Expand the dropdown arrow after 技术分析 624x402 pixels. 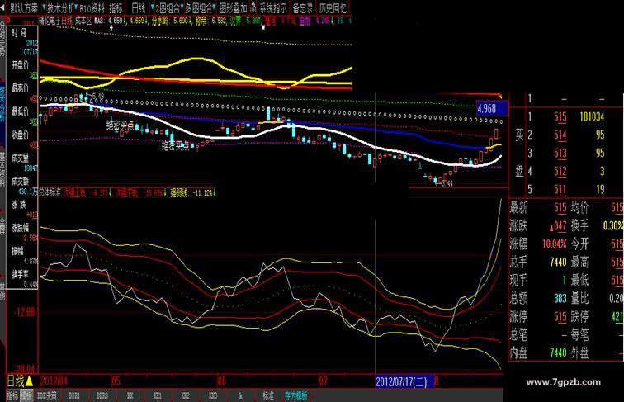coord(77,7)
